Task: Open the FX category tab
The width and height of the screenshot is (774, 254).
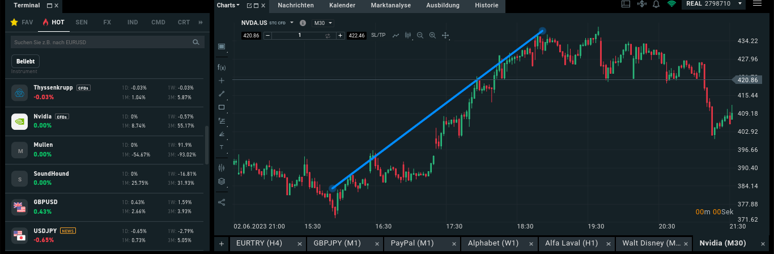Action: pos(107,22)
